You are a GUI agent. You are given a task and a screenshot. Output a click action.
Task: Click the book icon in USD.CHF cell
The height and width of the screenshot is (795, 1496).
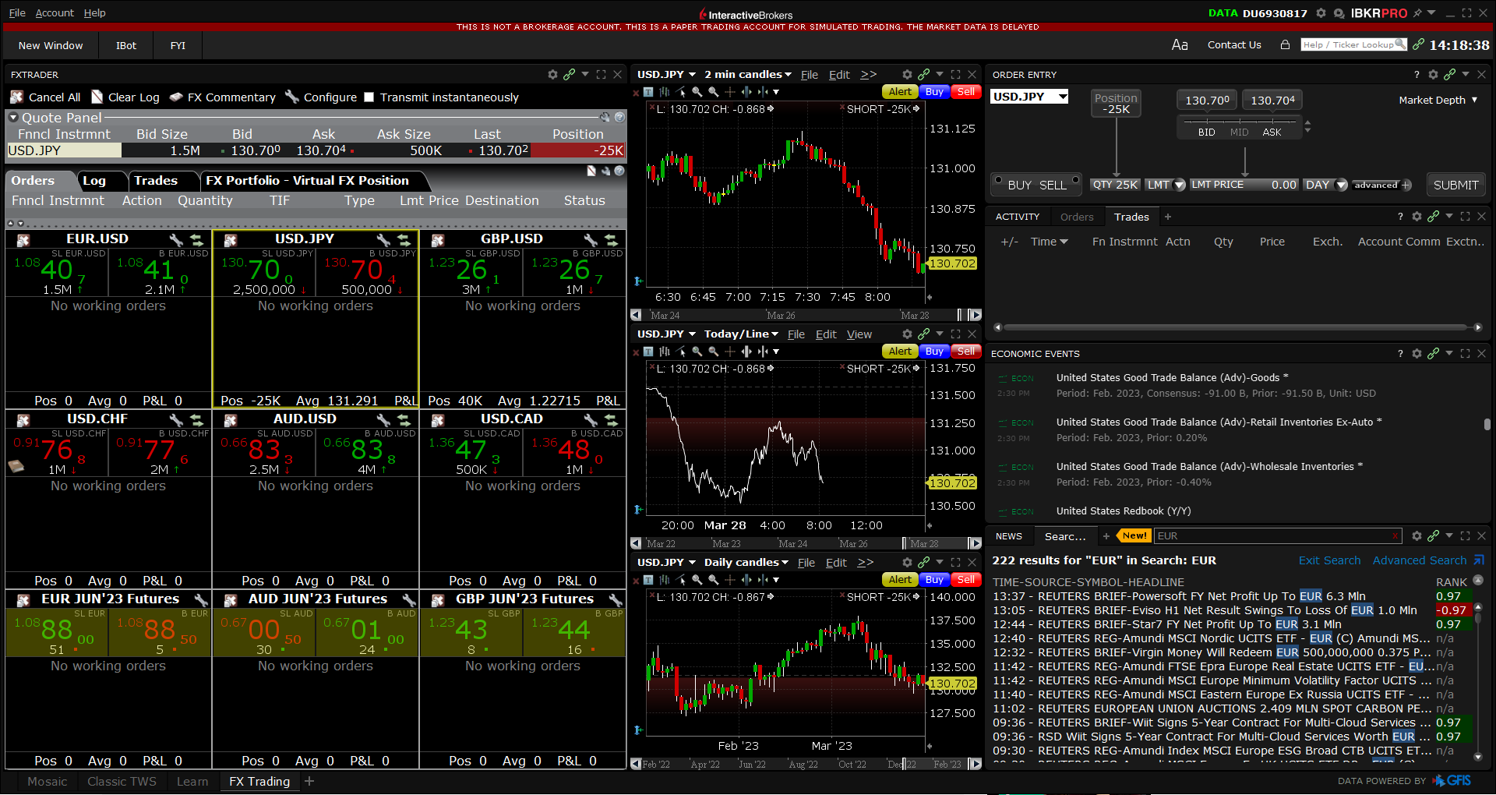tap(16, 466)
